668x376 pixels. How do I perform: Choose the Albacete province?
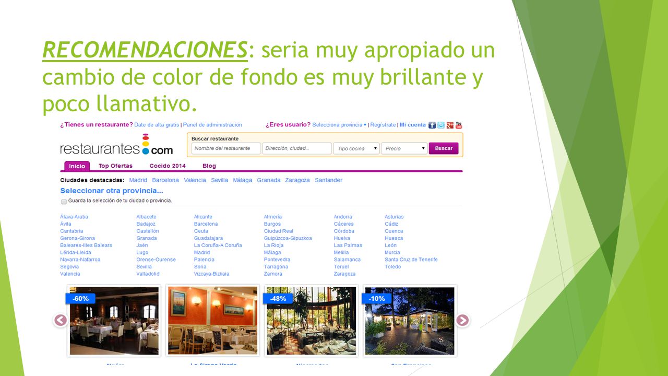146,217
